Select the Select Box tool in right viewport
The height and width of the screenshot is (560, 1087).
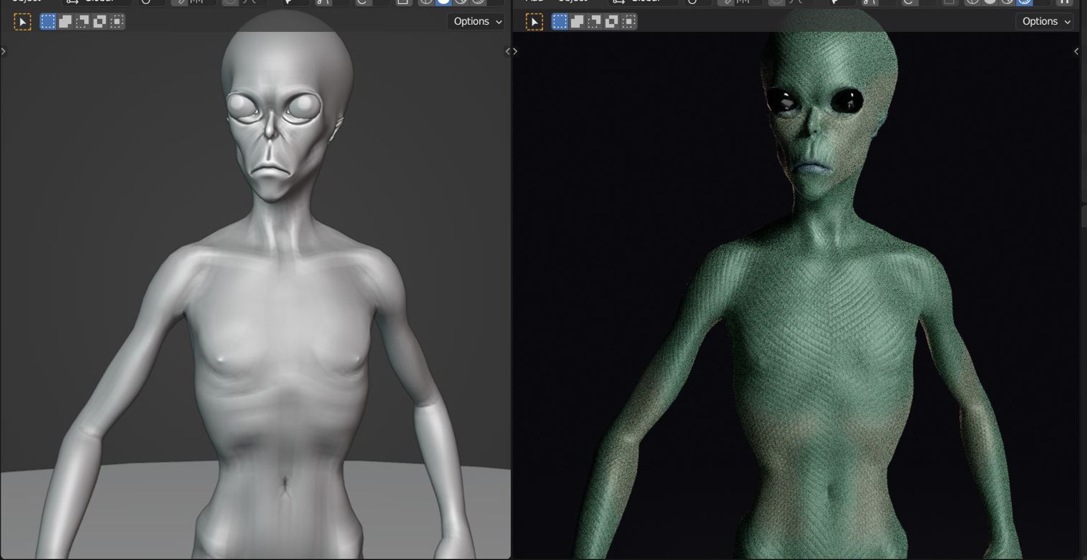coord(534,22)
